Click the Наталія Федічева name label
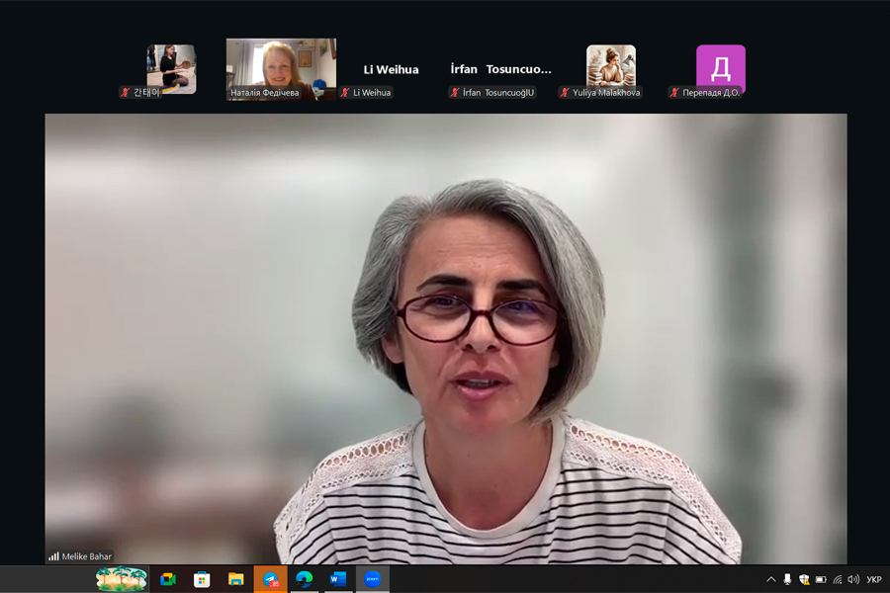This screenshot has height=593, width=890. 264,93
